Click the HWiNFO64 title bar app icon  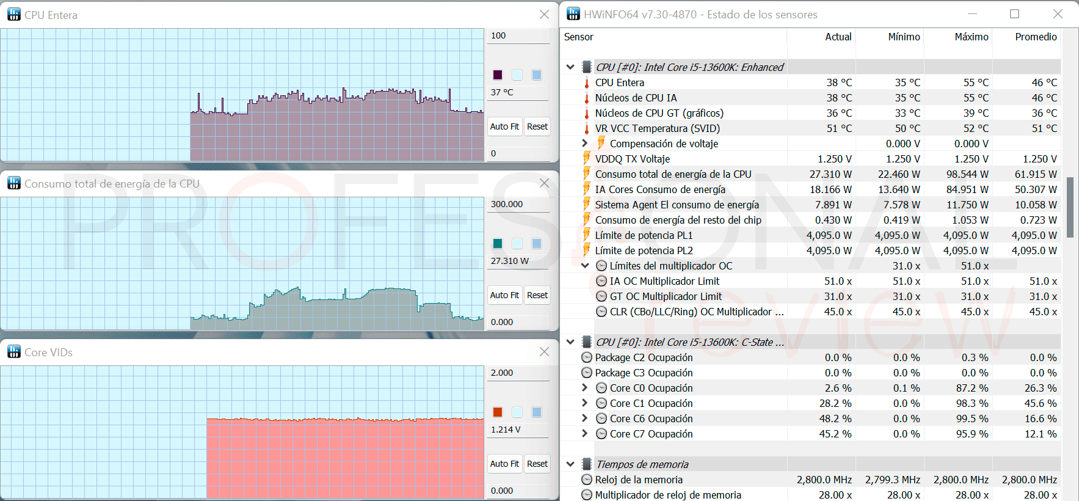(573, 14)
